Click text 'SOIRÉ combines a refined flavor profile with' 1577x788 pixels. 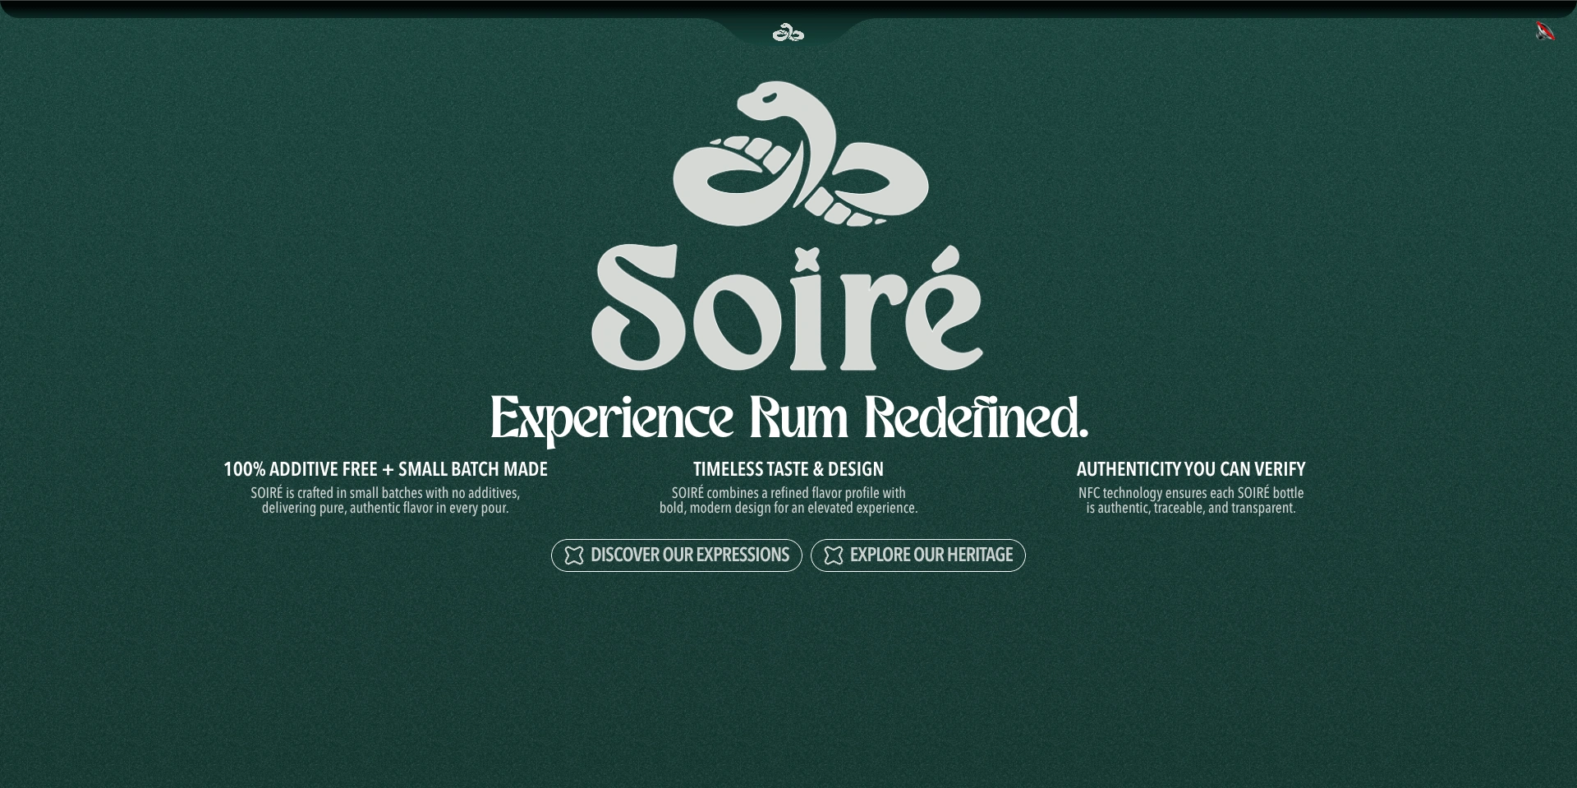(788, 493)
